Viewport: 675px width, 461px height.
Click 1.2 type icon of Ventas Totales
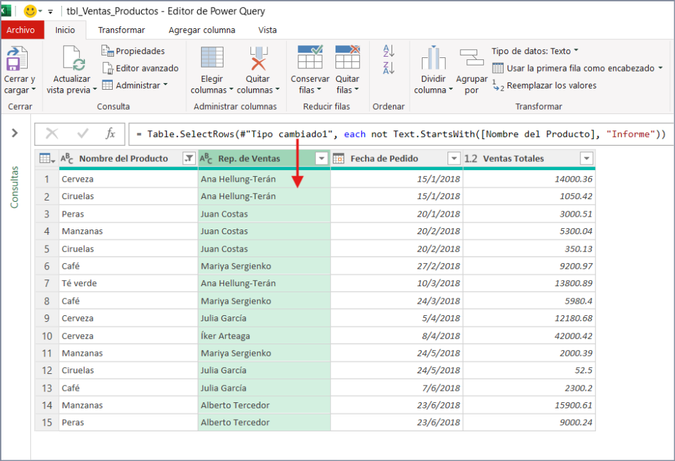[470, 159]
